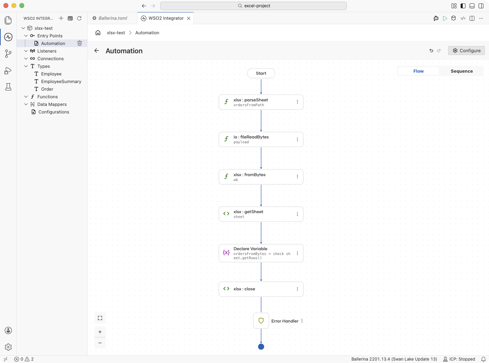Open Source Control view
The height and width of the screenshot is (363, 489).
(8, 54)
